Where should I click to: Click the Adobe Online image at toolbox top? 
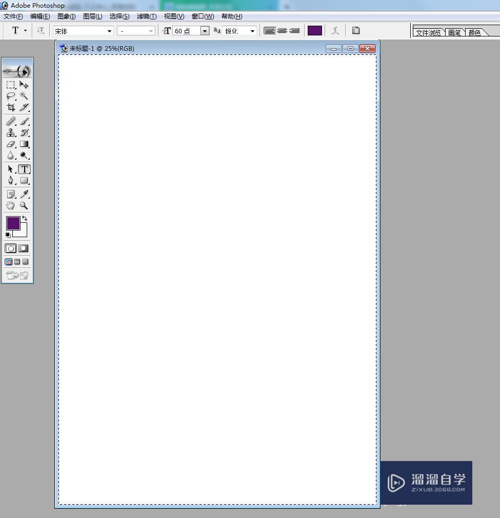point(17,71)
